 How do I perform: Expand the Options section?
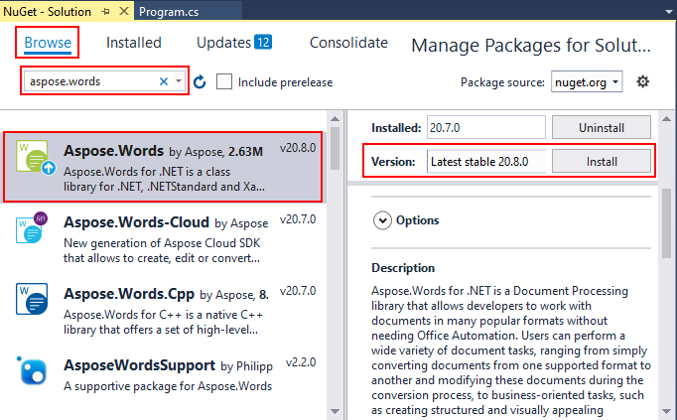pyautogui.click(x=381, y=220)
